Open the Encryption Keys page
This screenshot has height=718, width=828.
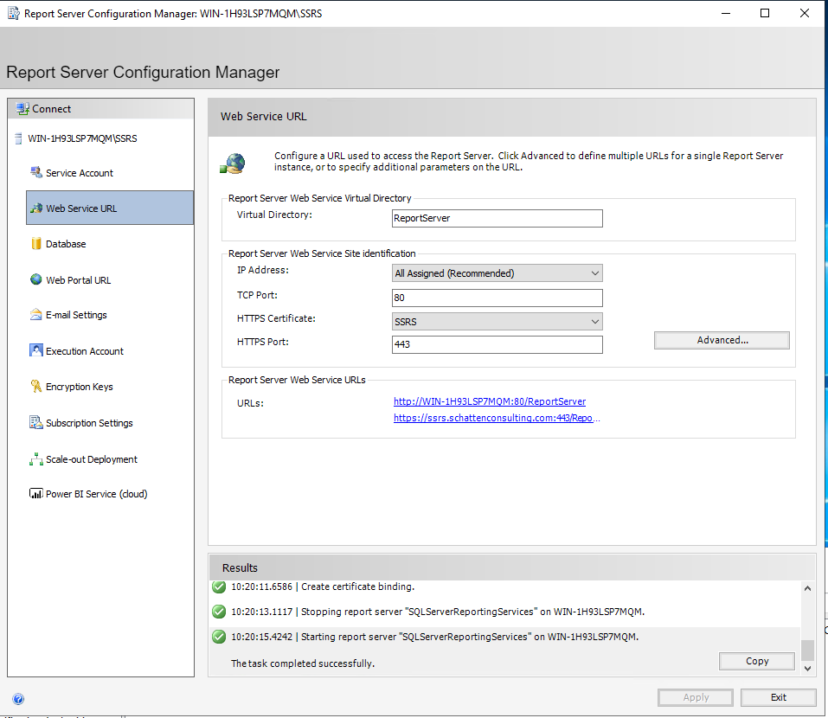click(76, 387)
